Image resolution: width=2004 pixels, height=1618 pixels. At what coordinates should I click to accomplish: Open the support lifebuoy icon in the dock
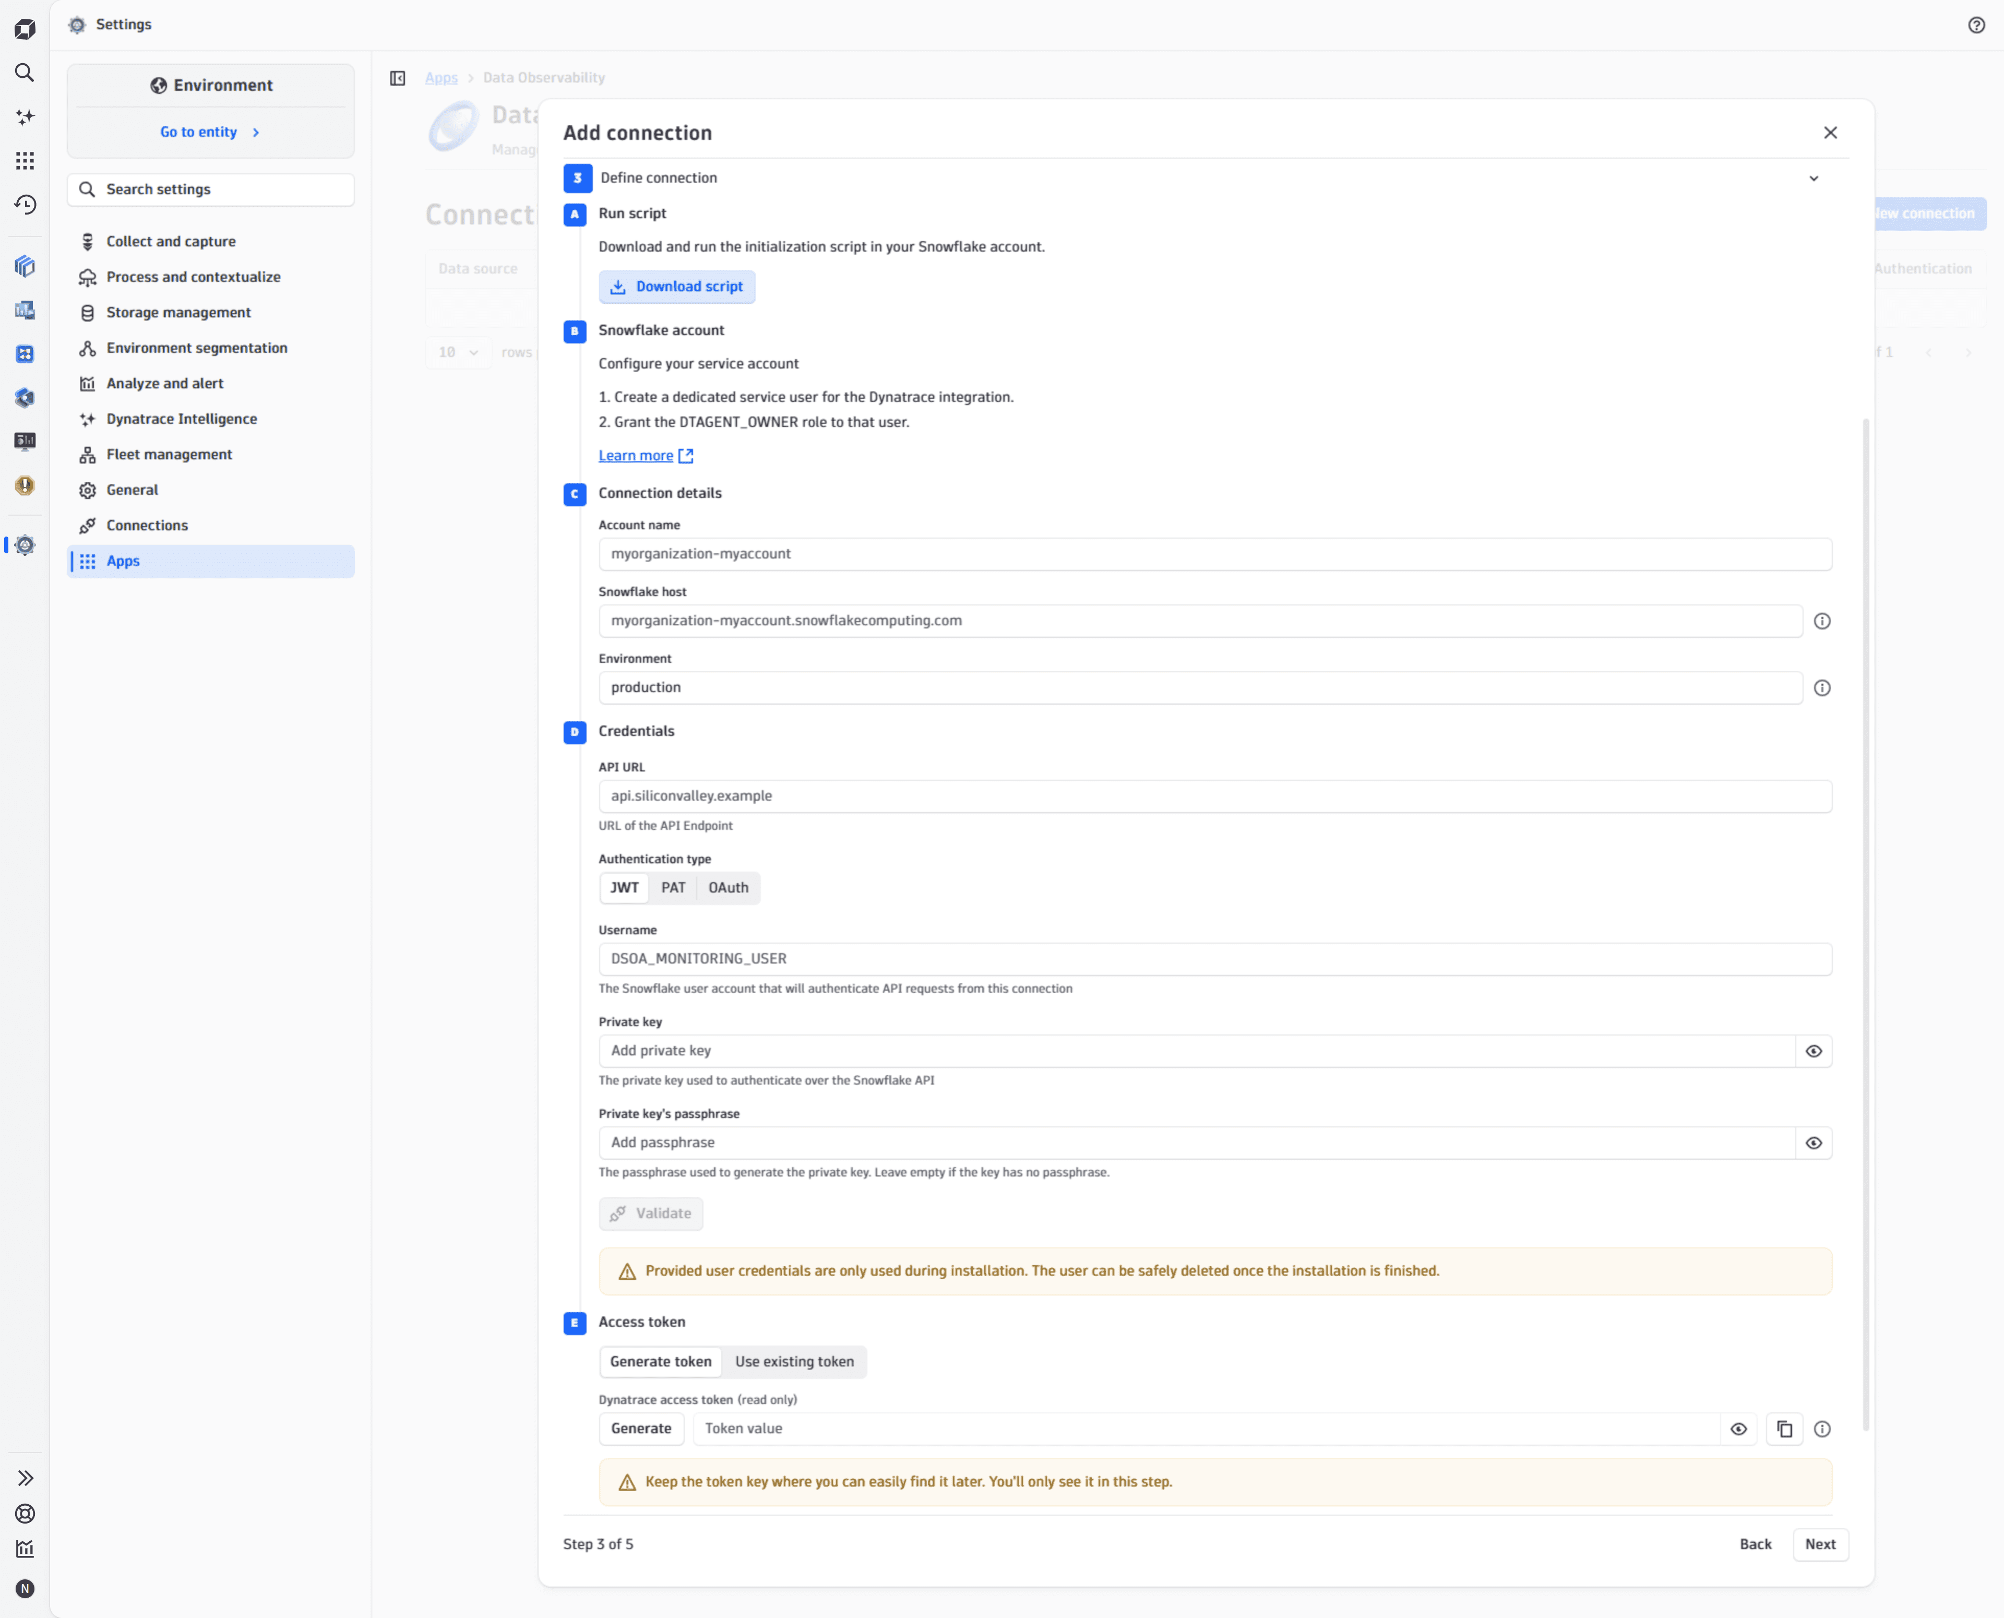(25, 1514)
